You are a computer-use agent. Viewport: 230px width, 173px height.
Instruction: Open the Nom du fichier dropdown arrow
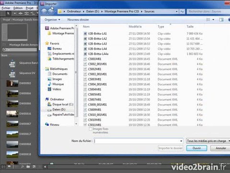181,141
